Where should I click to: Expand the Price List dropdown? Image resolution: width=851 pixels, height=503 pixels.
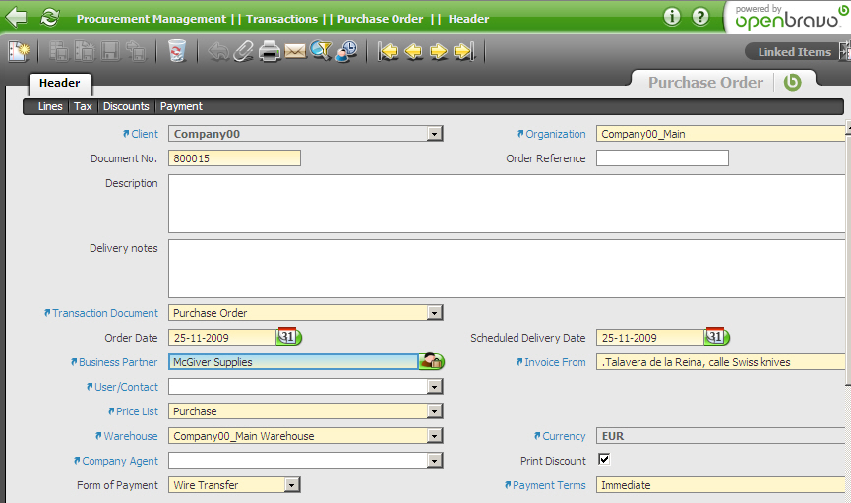434,411
